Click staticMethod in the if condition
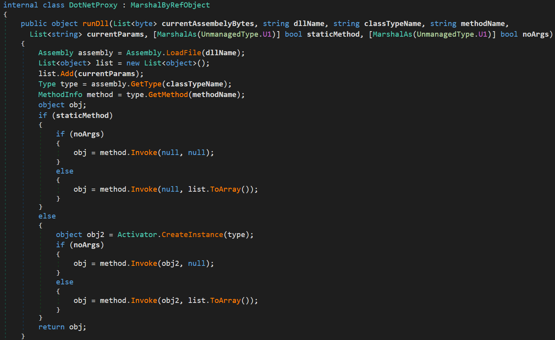The image size is (555, 340). coord(82,116)
